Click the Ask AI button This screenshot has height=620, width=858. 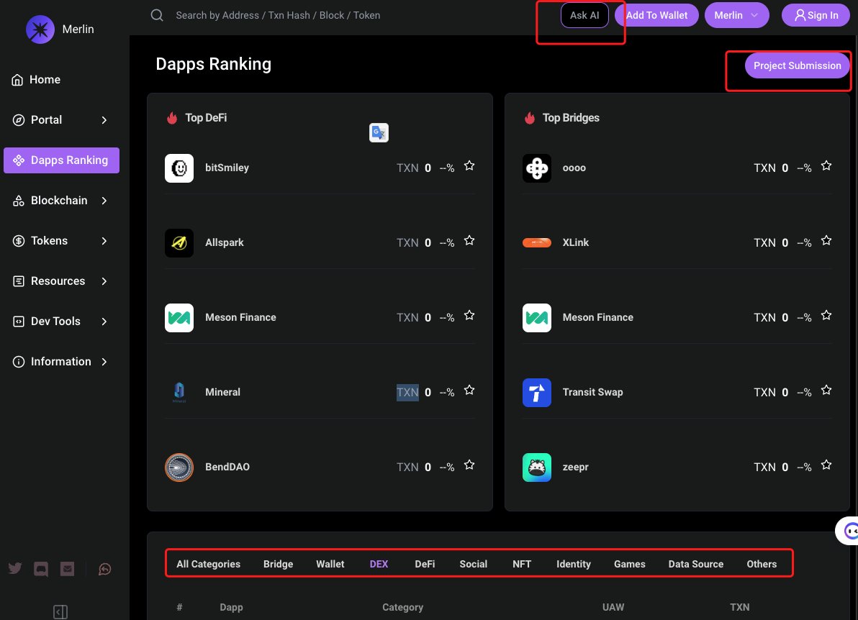coord(584,15)
